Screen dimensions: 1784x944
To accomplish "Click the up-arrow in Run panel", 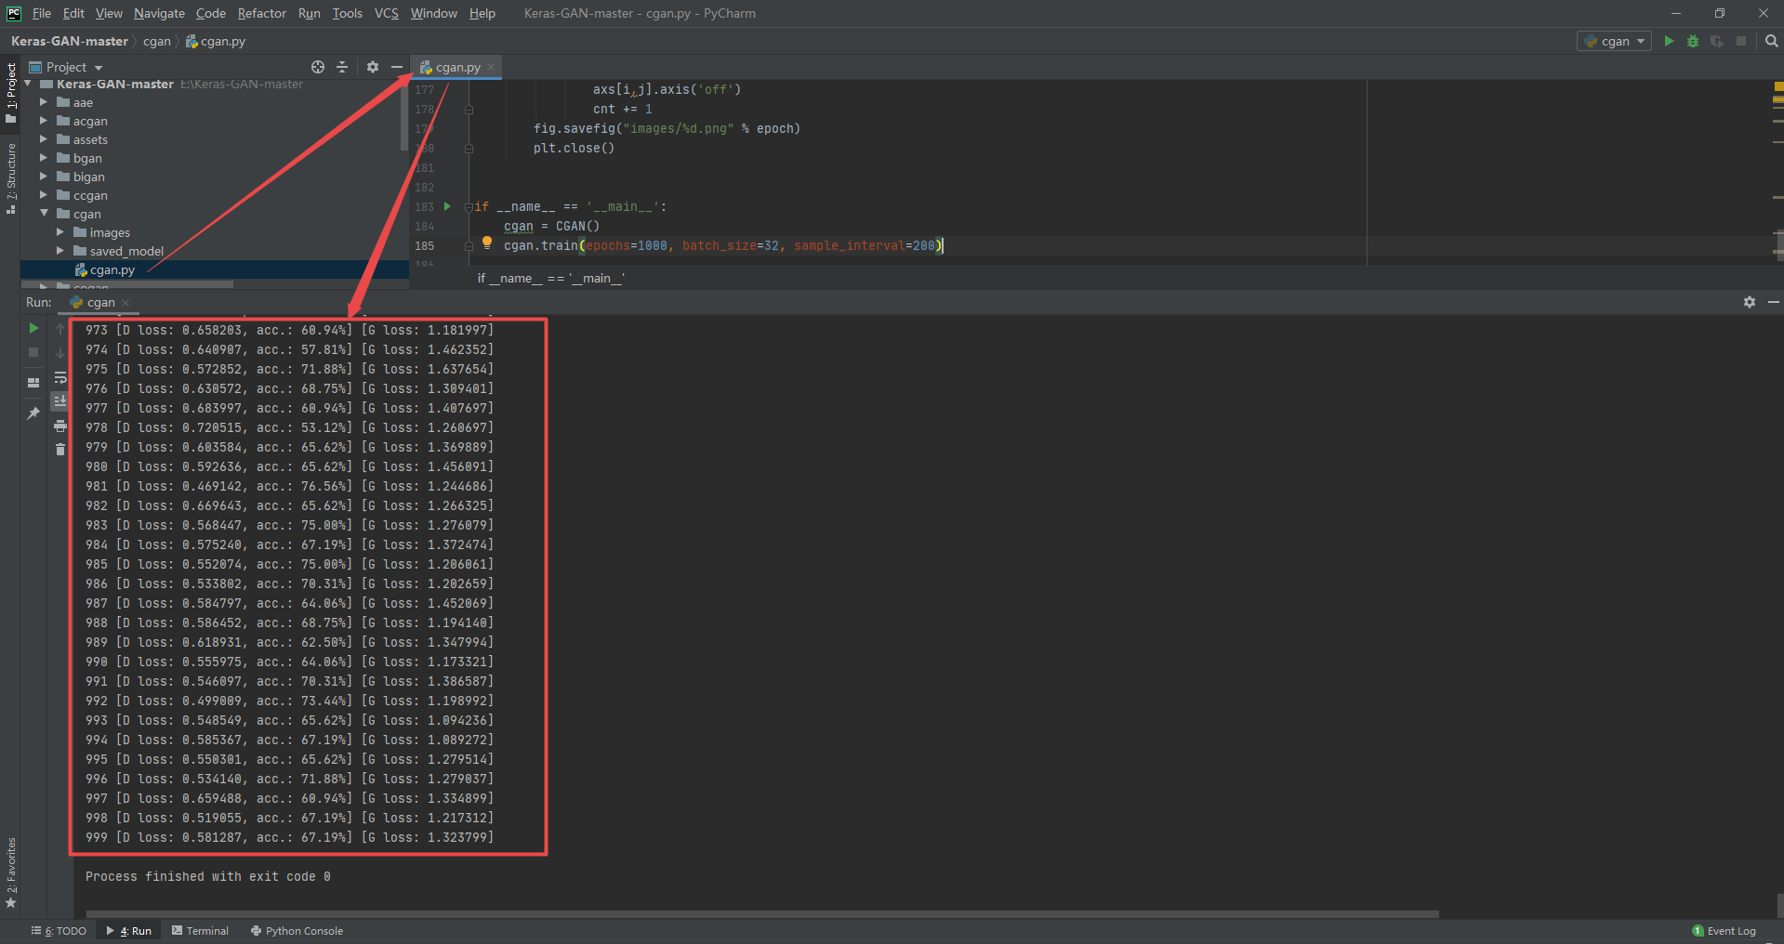I will (60, 329).
